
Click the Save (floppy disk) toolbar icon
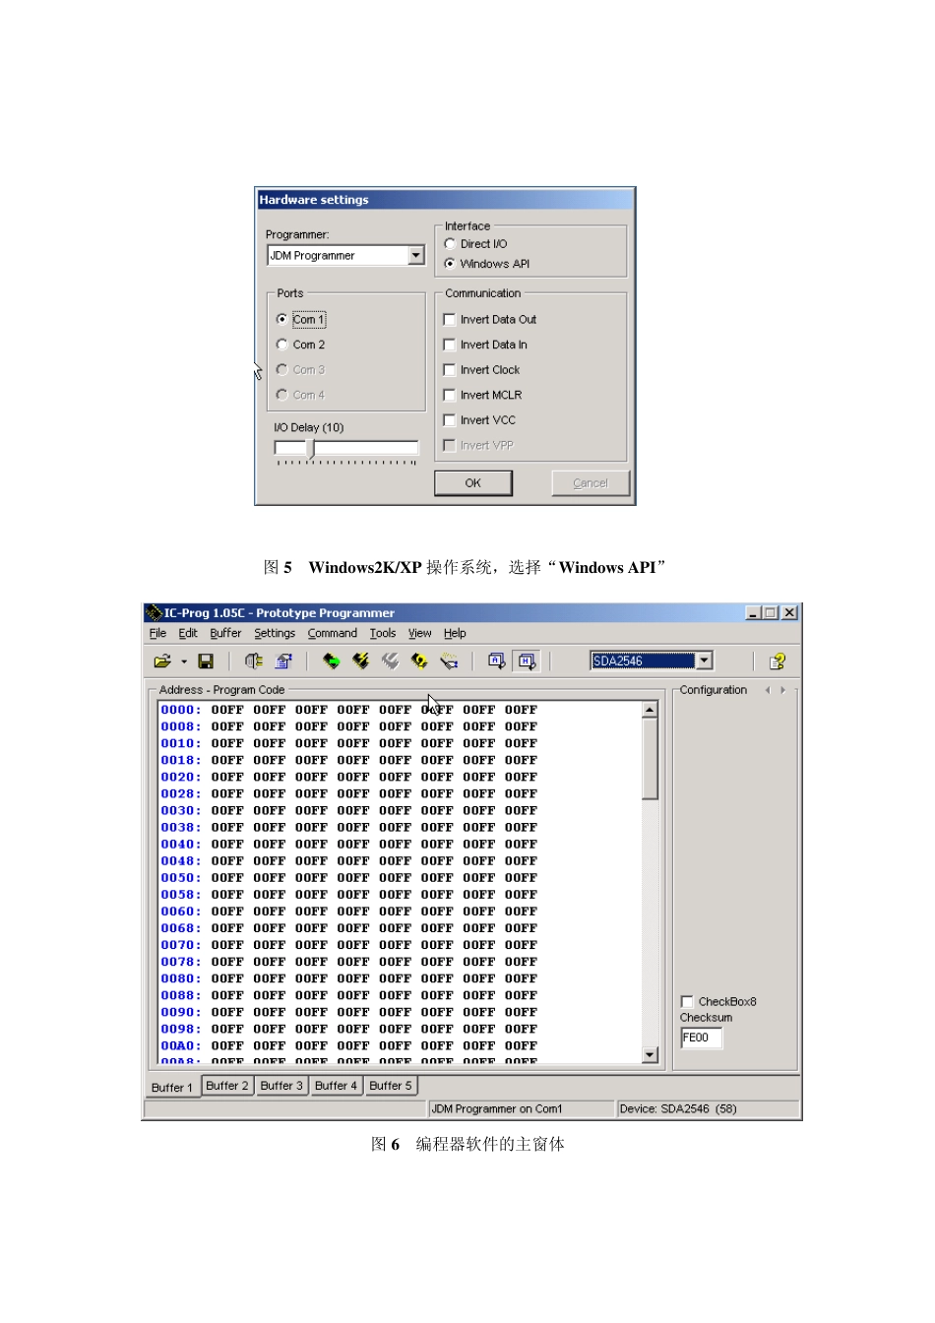click(x=206, y=661)
